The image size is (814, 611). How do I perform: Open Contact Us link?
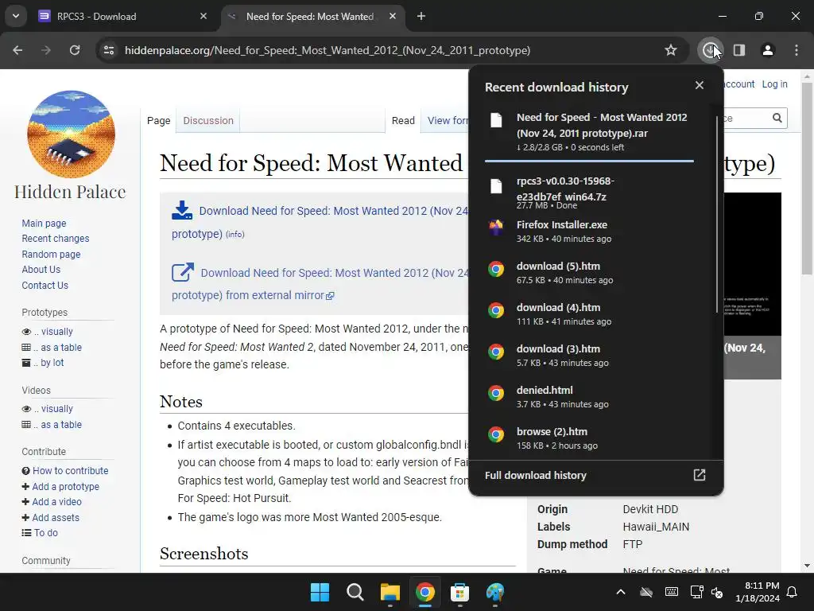[x=45, y=286]
